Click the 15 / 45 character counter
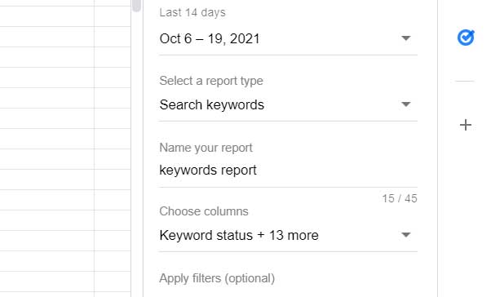 point(400,198)
